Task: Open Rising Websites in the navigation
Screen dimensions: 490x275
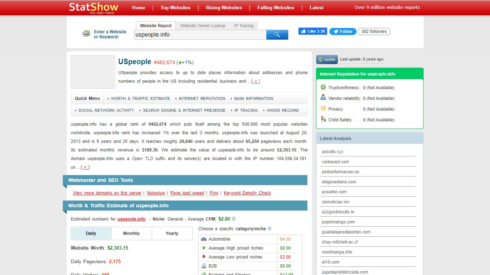Action: (x=224, y=8)
